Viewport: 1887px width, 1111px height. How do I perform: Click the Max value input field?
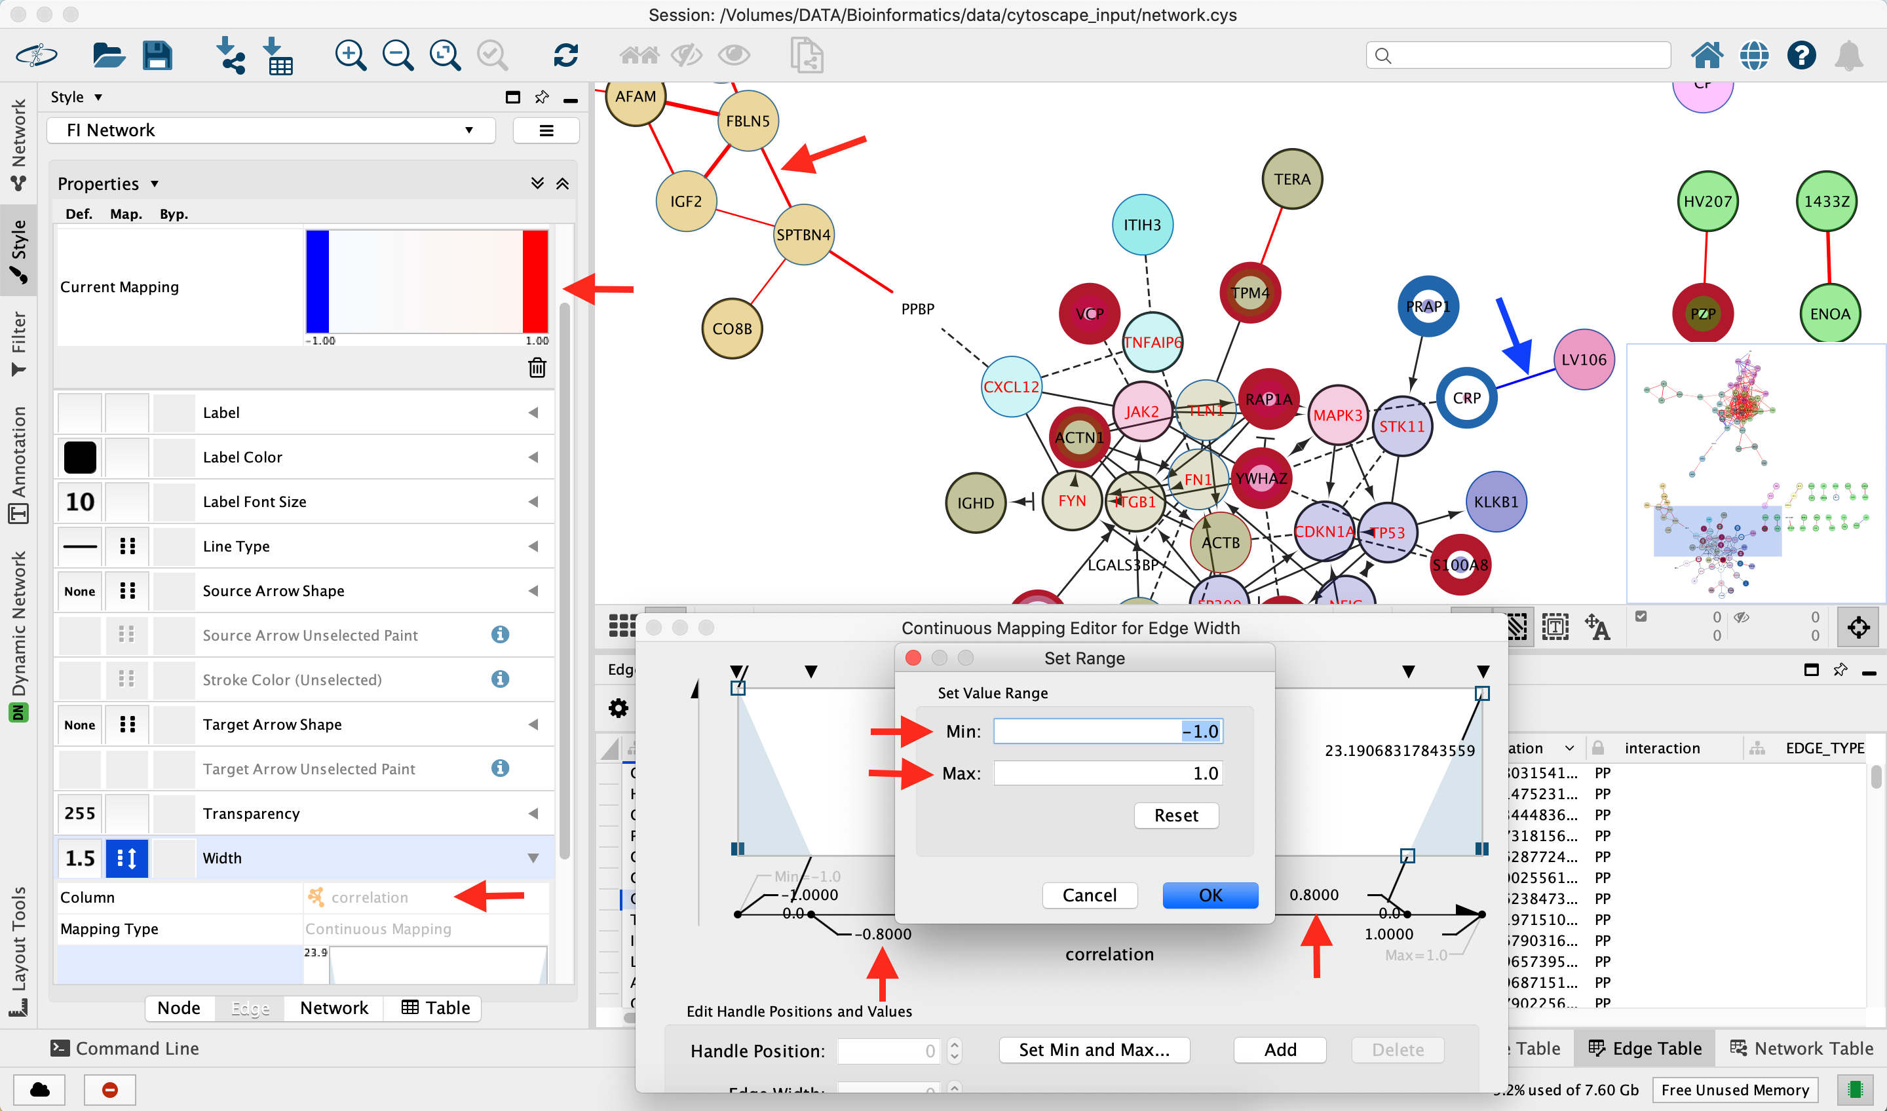(x=1108, y=774)
